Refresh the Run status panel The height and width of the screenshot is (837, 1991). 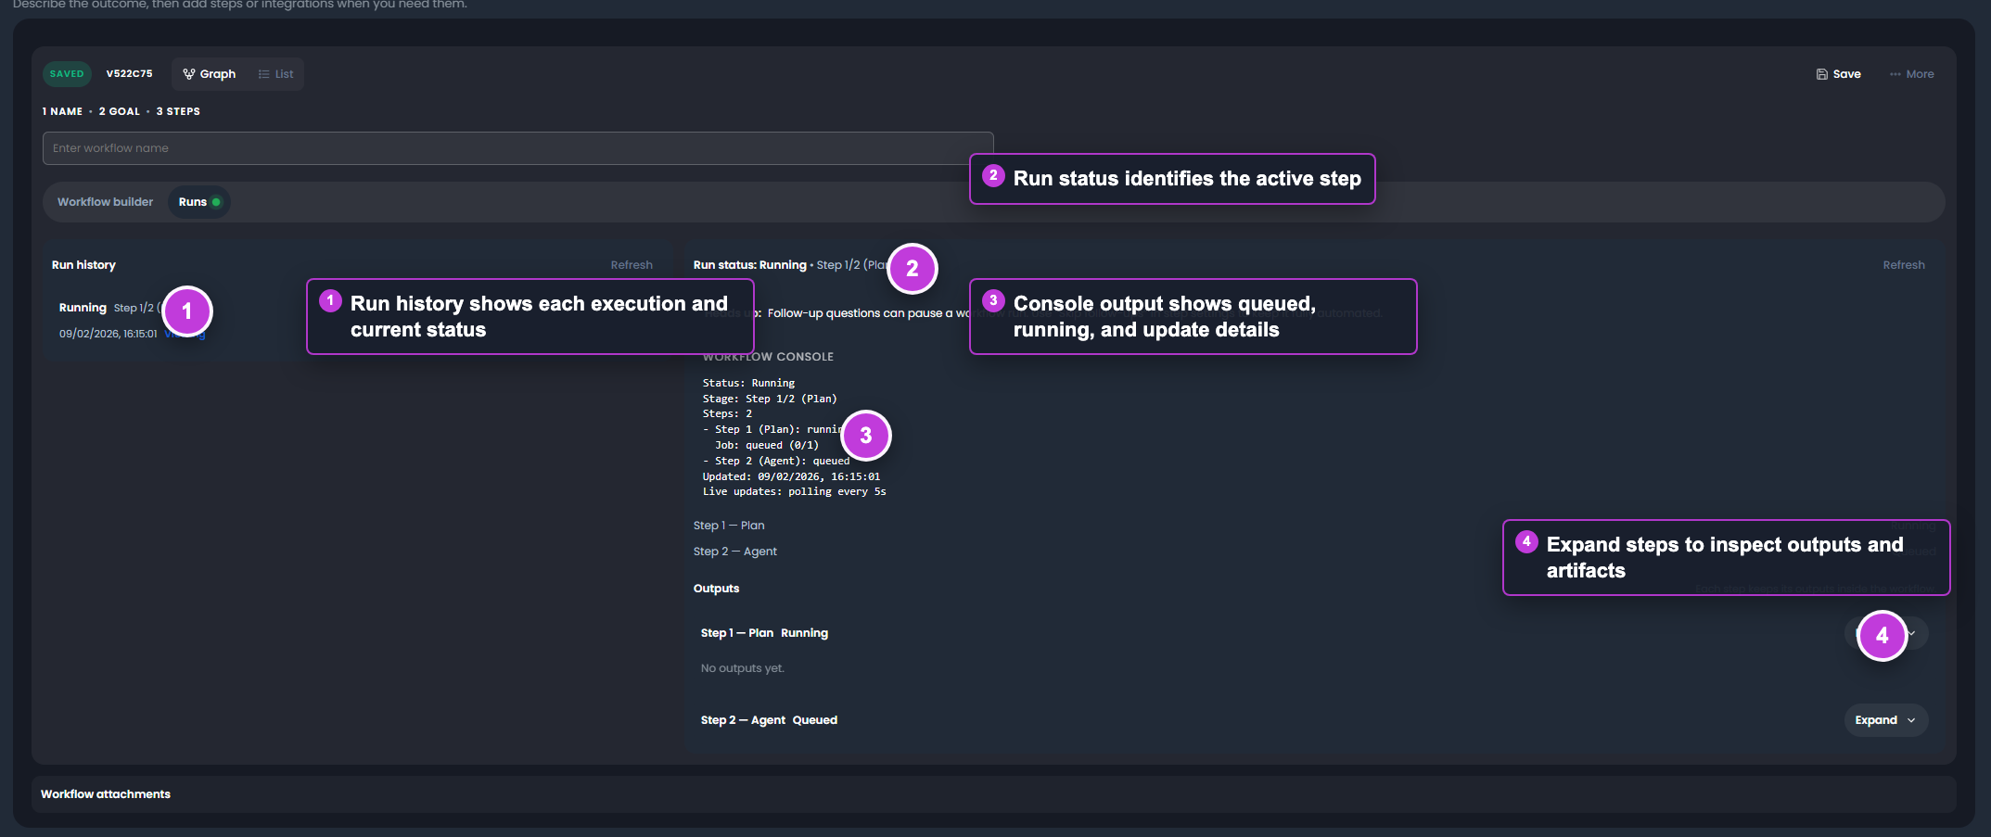[1904, 265]
